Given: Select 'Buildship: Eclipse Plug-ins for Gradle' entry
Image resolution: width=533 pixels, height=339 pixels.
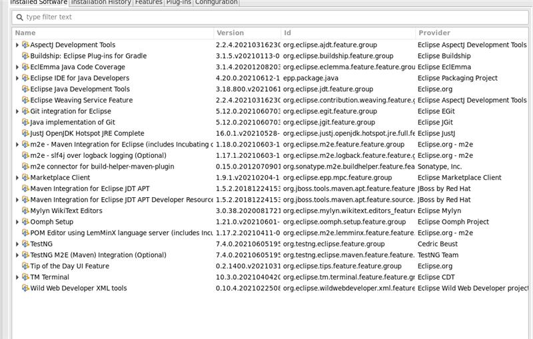Looking at the screenshot, I should 89,56.
